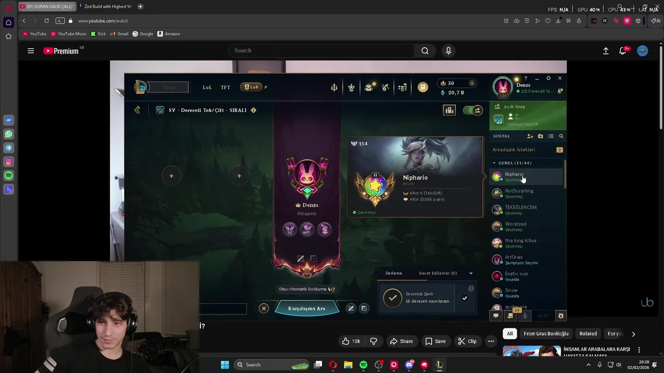This screenshot has width=664, height=373.
Task: Open the League chat bubble icon
Action: 496,315
